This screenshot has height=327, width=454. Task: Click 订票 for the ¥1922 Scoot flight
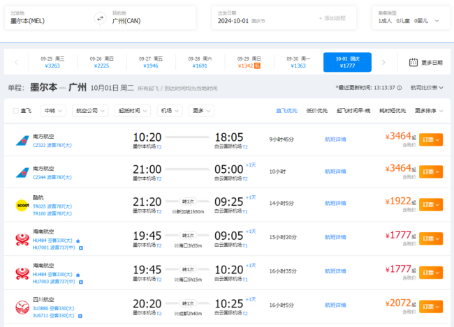430,204
